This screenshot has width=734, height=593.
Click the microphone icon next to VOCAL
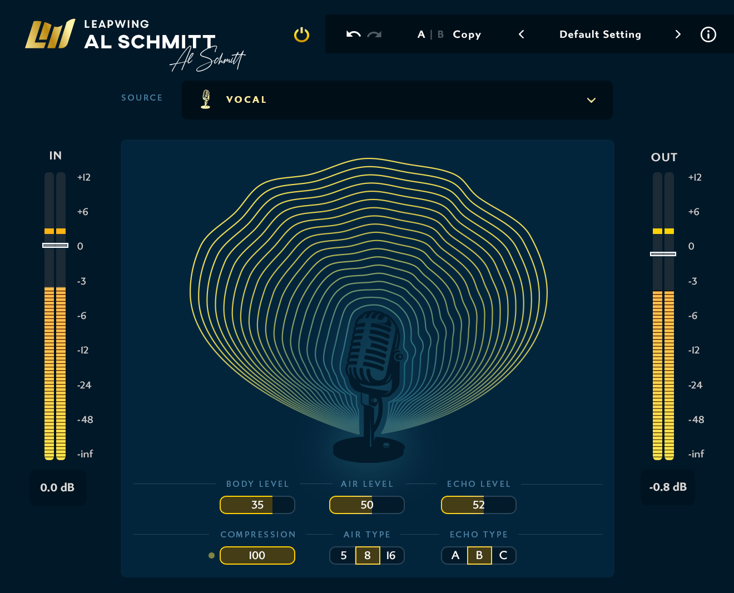click(x=206, y=99)
